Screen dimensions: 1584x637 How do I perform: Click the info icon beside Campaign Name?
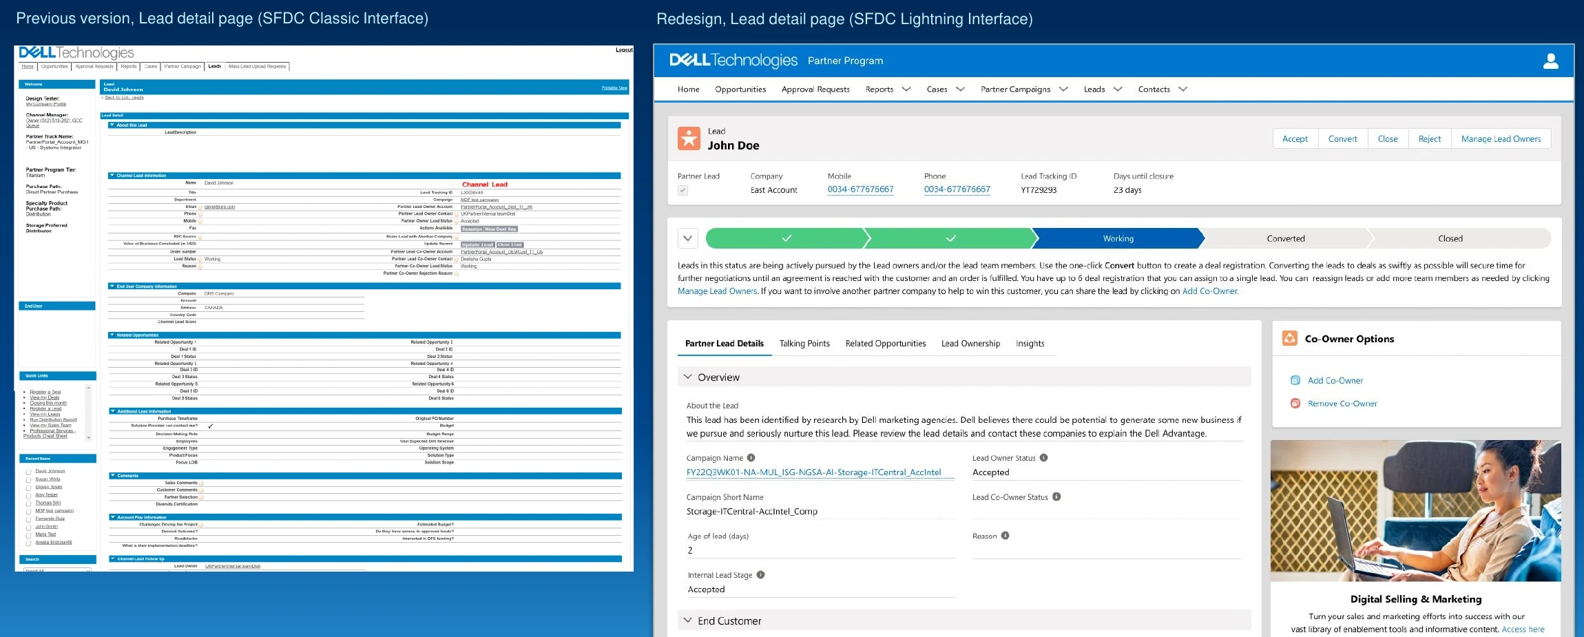[x=751, y=458]
